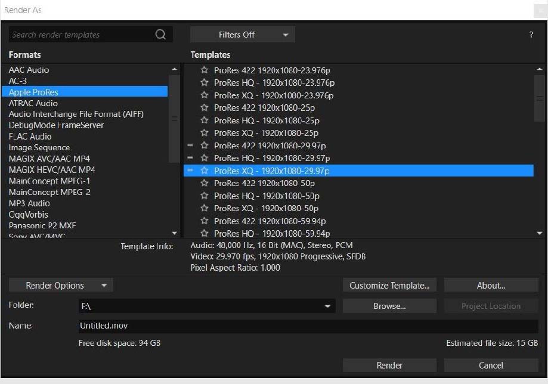Click star icon beside ProRes 422 1920x1080-23.976p
Viewport: 548px width, 384px height.
click(205, 70)
